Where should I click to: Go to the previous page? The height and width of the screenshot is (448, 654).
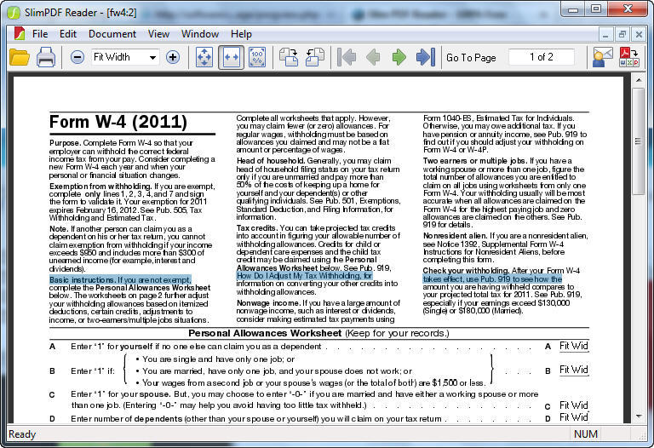[373, 57]
